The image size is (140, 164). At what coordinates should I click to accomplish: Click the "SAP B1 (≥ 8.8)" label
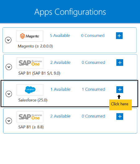click(x=31, y=127)
